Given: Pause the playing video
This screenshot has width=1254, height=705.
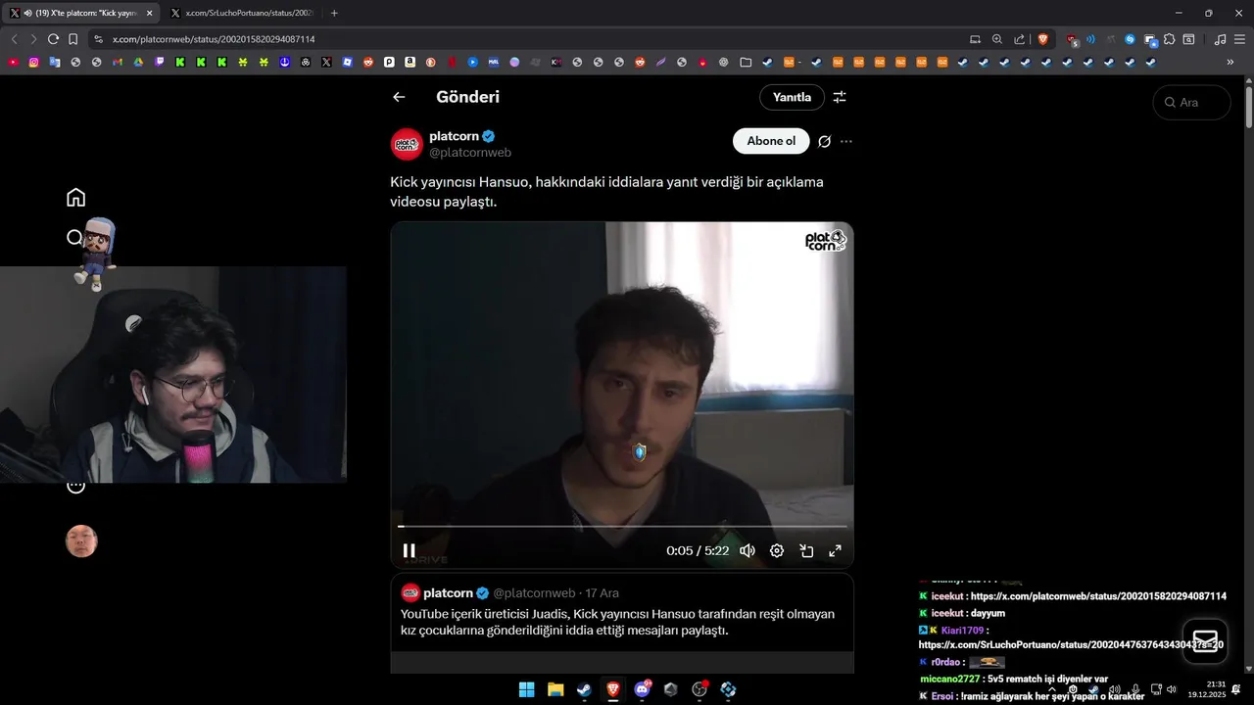Looking at the screenshot, I should 410,551.
